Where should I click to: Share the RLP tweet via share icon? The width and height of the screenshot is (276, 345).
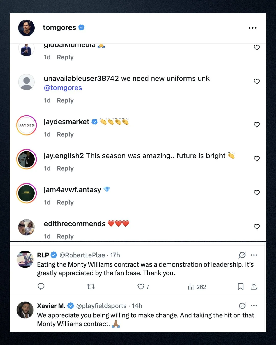[x=254, y=286]
